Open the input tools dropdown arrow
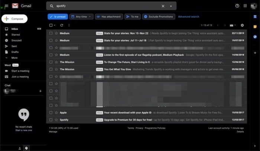 tap(235, 25)
